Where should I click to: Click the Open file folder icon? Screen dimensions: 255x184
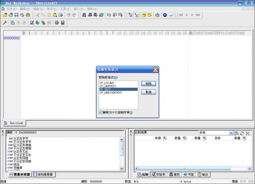pos(5,15)
